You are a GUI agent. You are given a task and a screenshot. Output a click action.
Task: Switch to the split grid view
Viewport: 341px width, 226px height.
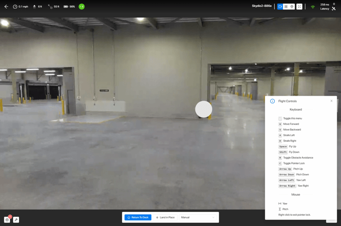[x=286, y=6]
